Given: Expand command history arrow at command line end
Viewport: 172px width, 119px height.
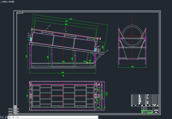Looking at the screenshot, I should pos(97,117).
